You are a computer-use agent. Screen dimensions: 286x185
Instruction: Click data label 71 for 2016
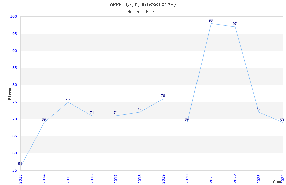(x=92, y=113)
